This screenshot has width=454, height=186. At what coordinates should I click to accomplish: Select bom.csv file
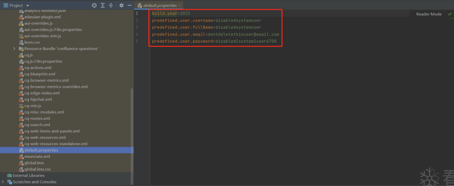point(32,42)
